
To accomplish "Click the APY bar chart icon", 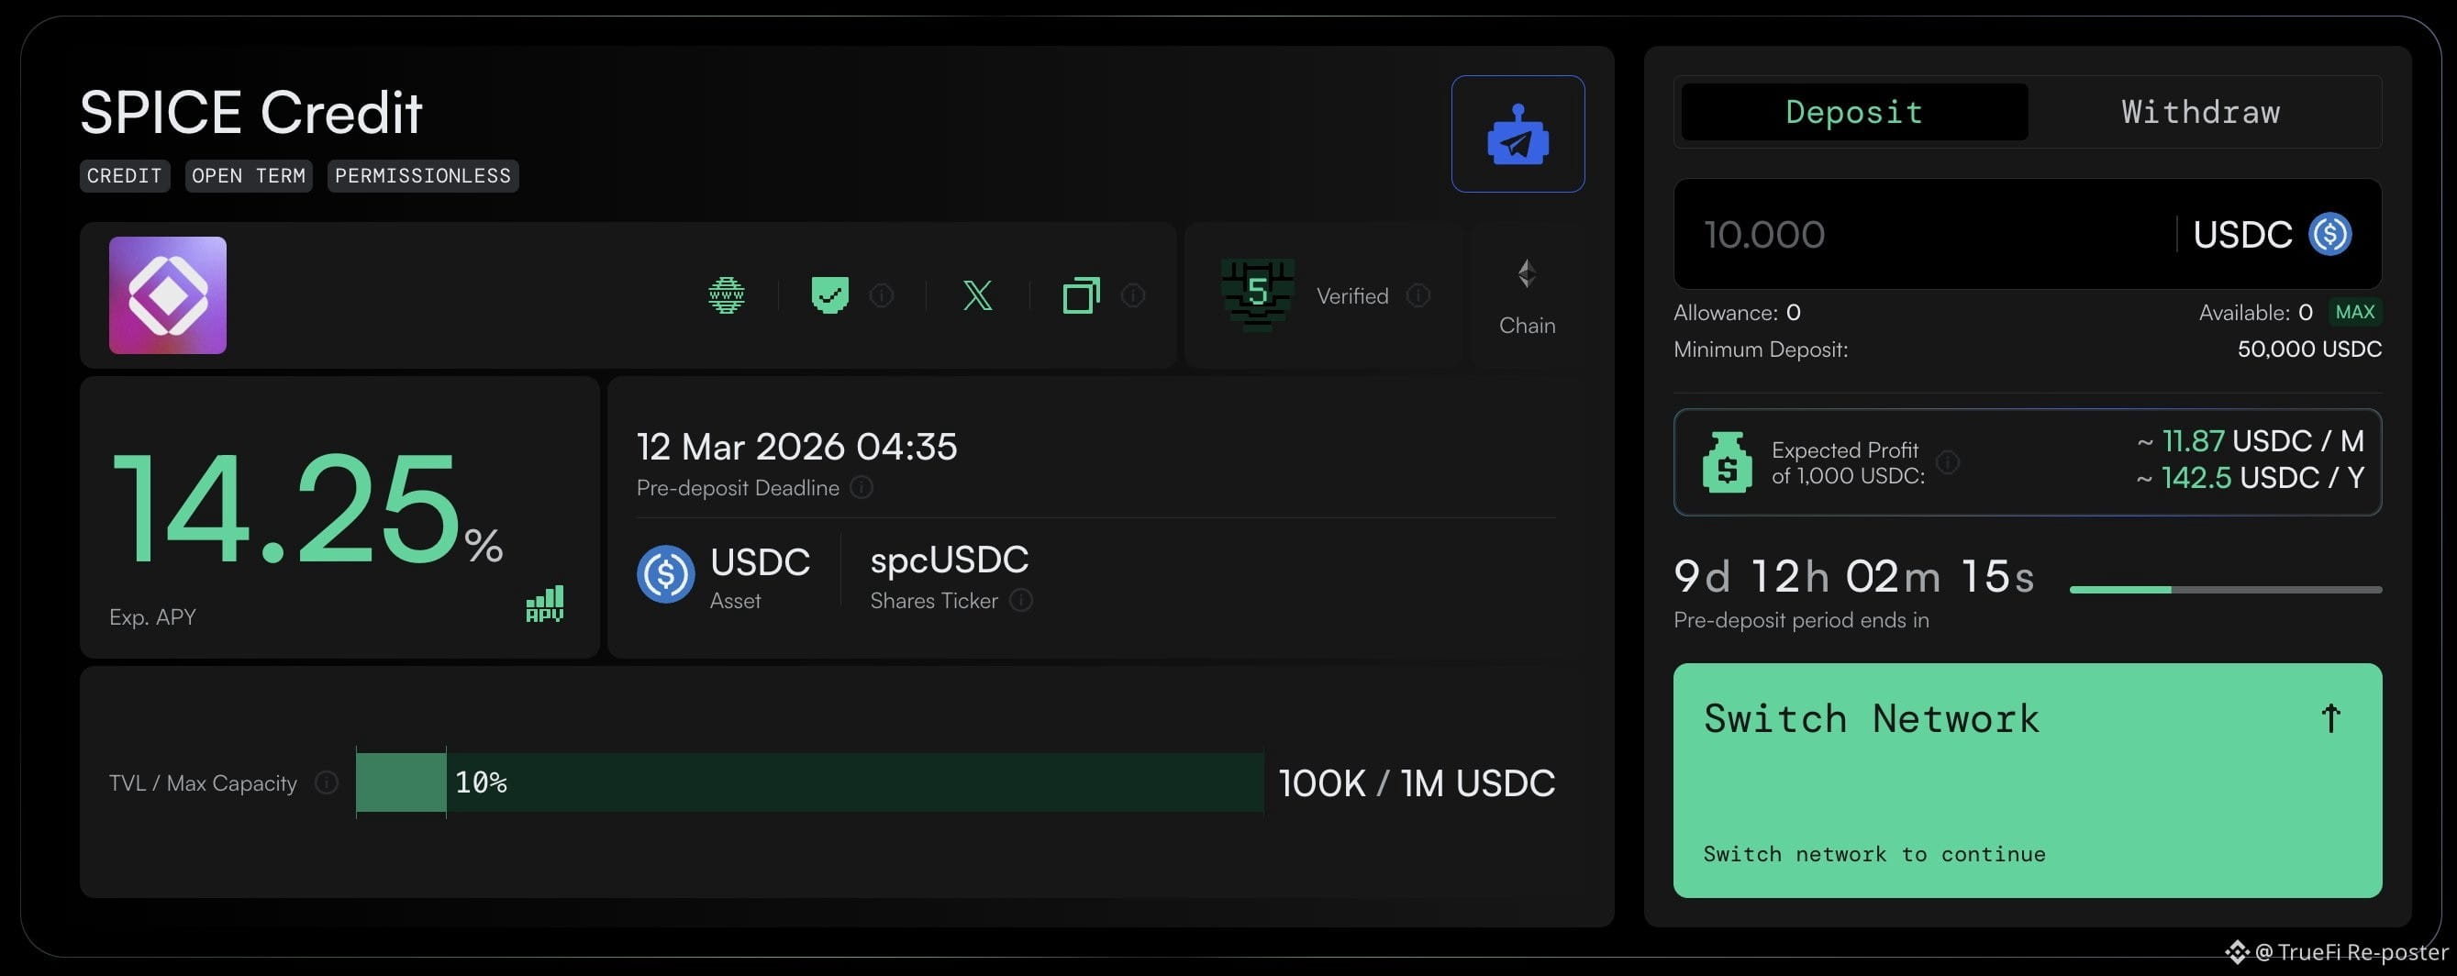I will click(545, 604).
